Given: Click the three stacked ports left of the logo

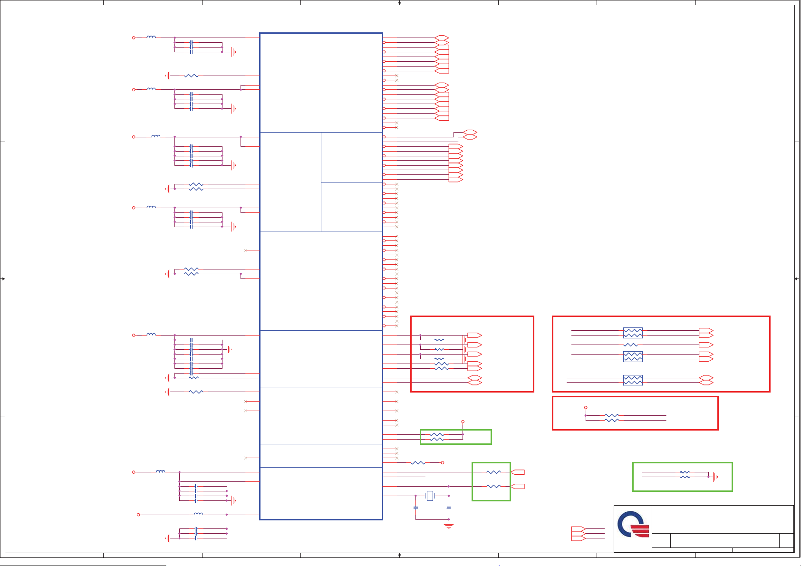Looking at the screenshot, I should (578, 534).
